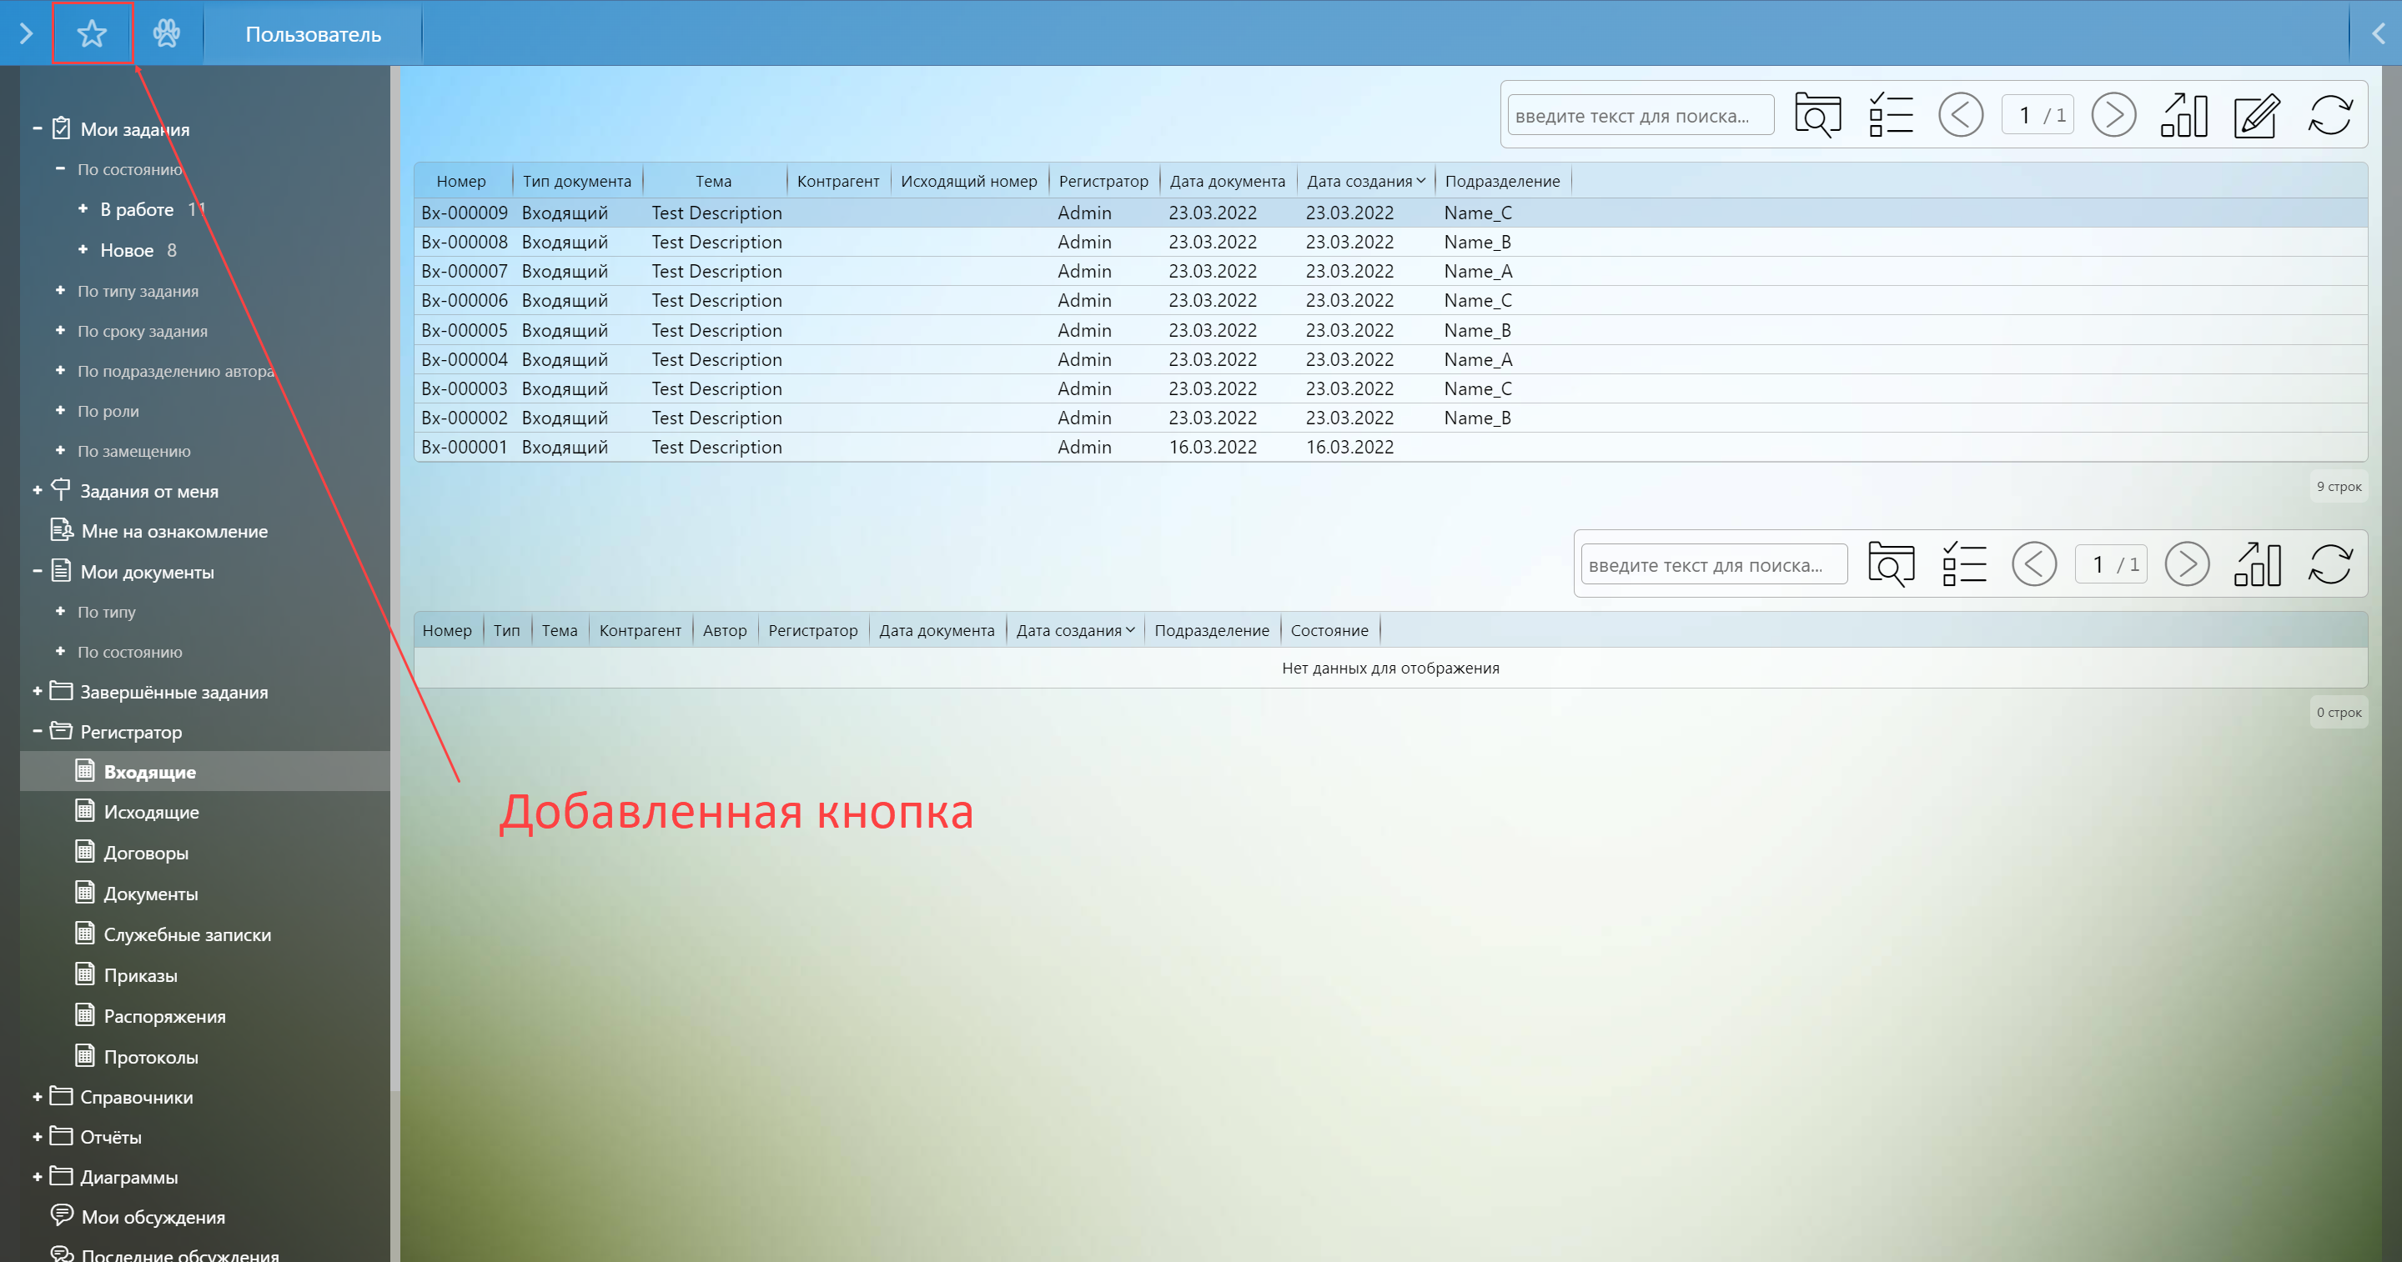Expand the Задания от меня node
The image size is (2402, 1262).
38,490
